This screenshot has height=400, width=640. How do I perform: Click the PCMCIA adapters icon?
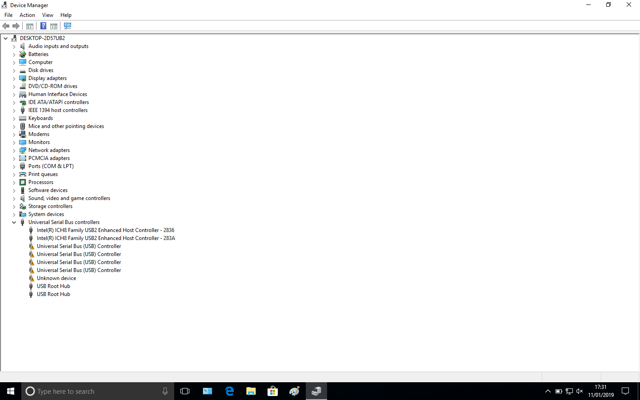click(x=23, y=158)
